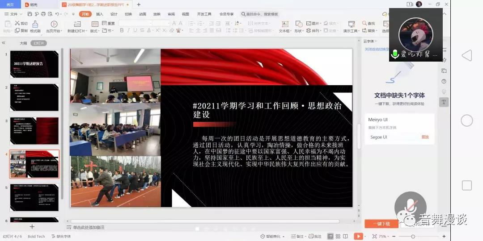Click the orange slideshow play button in status bar
The image size is (483, 241).
[x=358, y=236]
